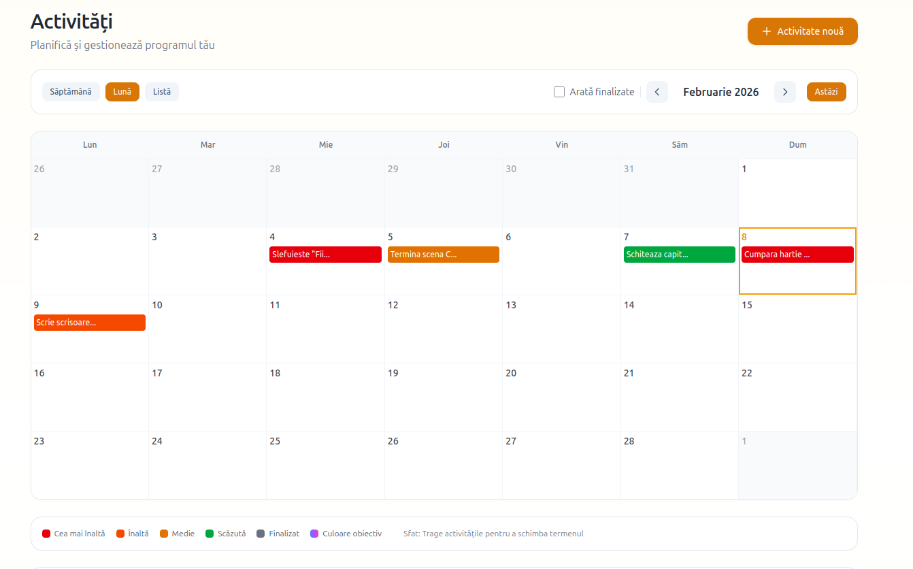This screenshot has width=913, height=569.
Task: Select day 18 in the calendar
Action: click(x=325, y=397)
